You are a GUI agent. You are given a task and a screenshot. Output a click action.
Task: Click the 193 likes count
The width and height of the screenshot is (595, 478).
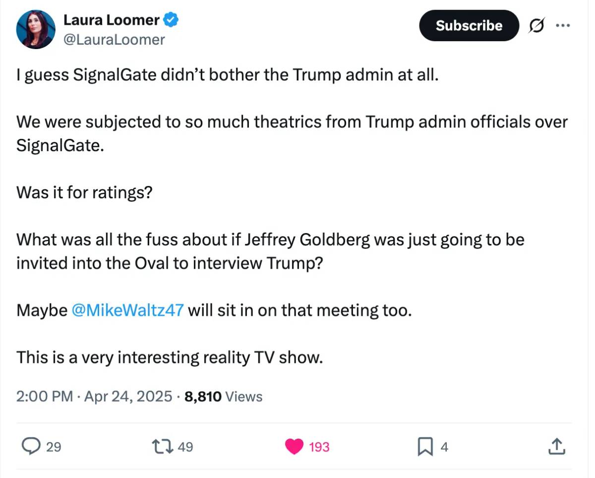click(319, 447)
